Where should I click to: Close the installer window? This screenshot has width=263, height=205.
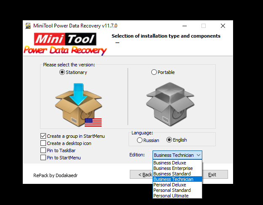click(x=223, y=26)
